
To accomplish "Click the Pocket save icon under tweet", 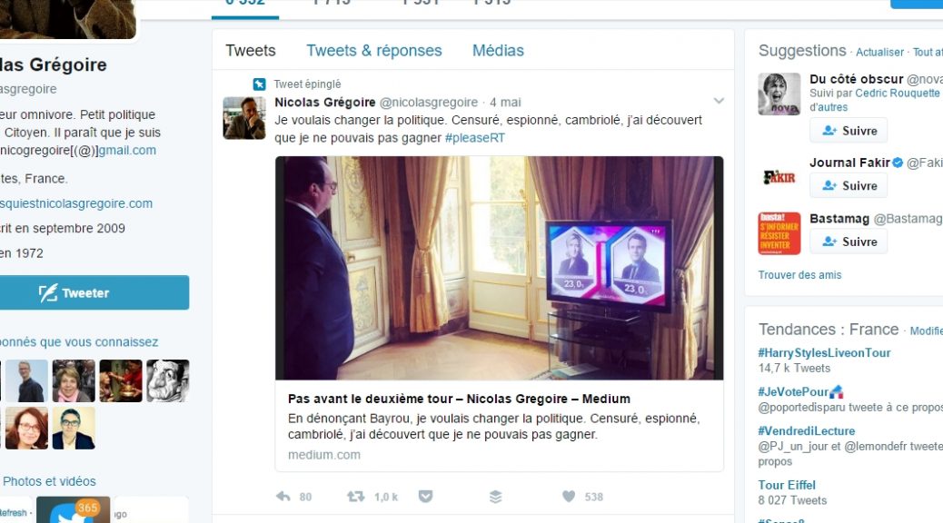I will (x=425, y=497).
